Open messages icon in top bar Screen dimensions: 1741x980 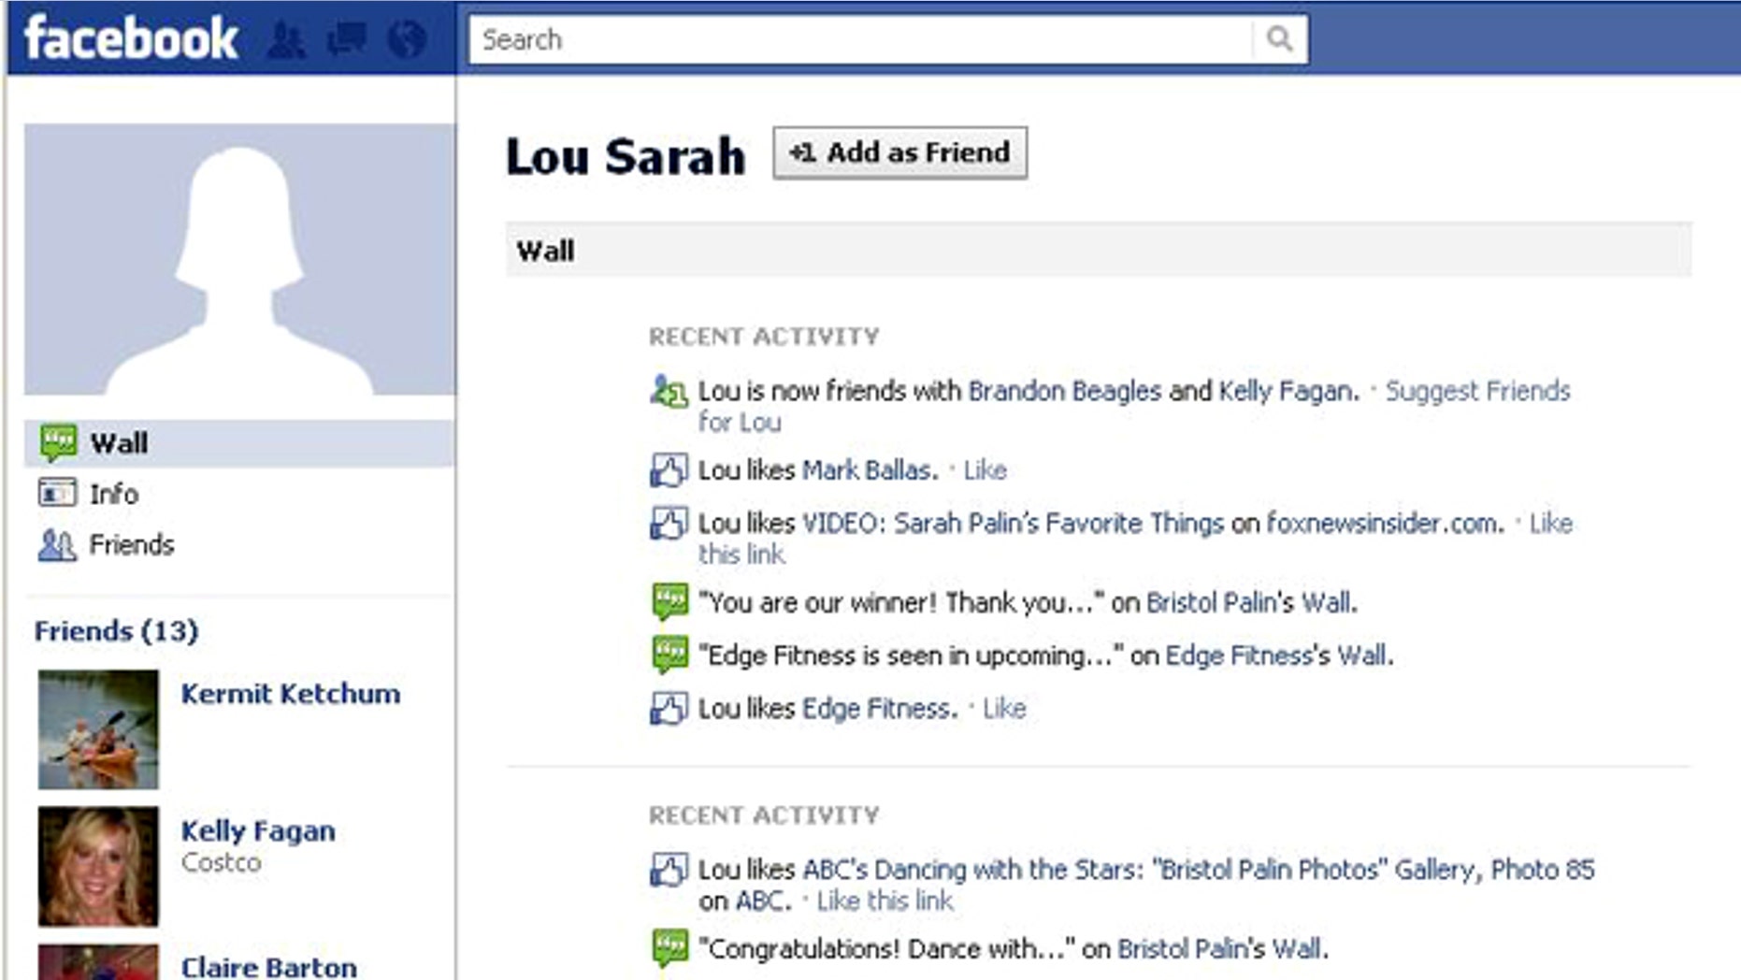[x=346, y=39]
